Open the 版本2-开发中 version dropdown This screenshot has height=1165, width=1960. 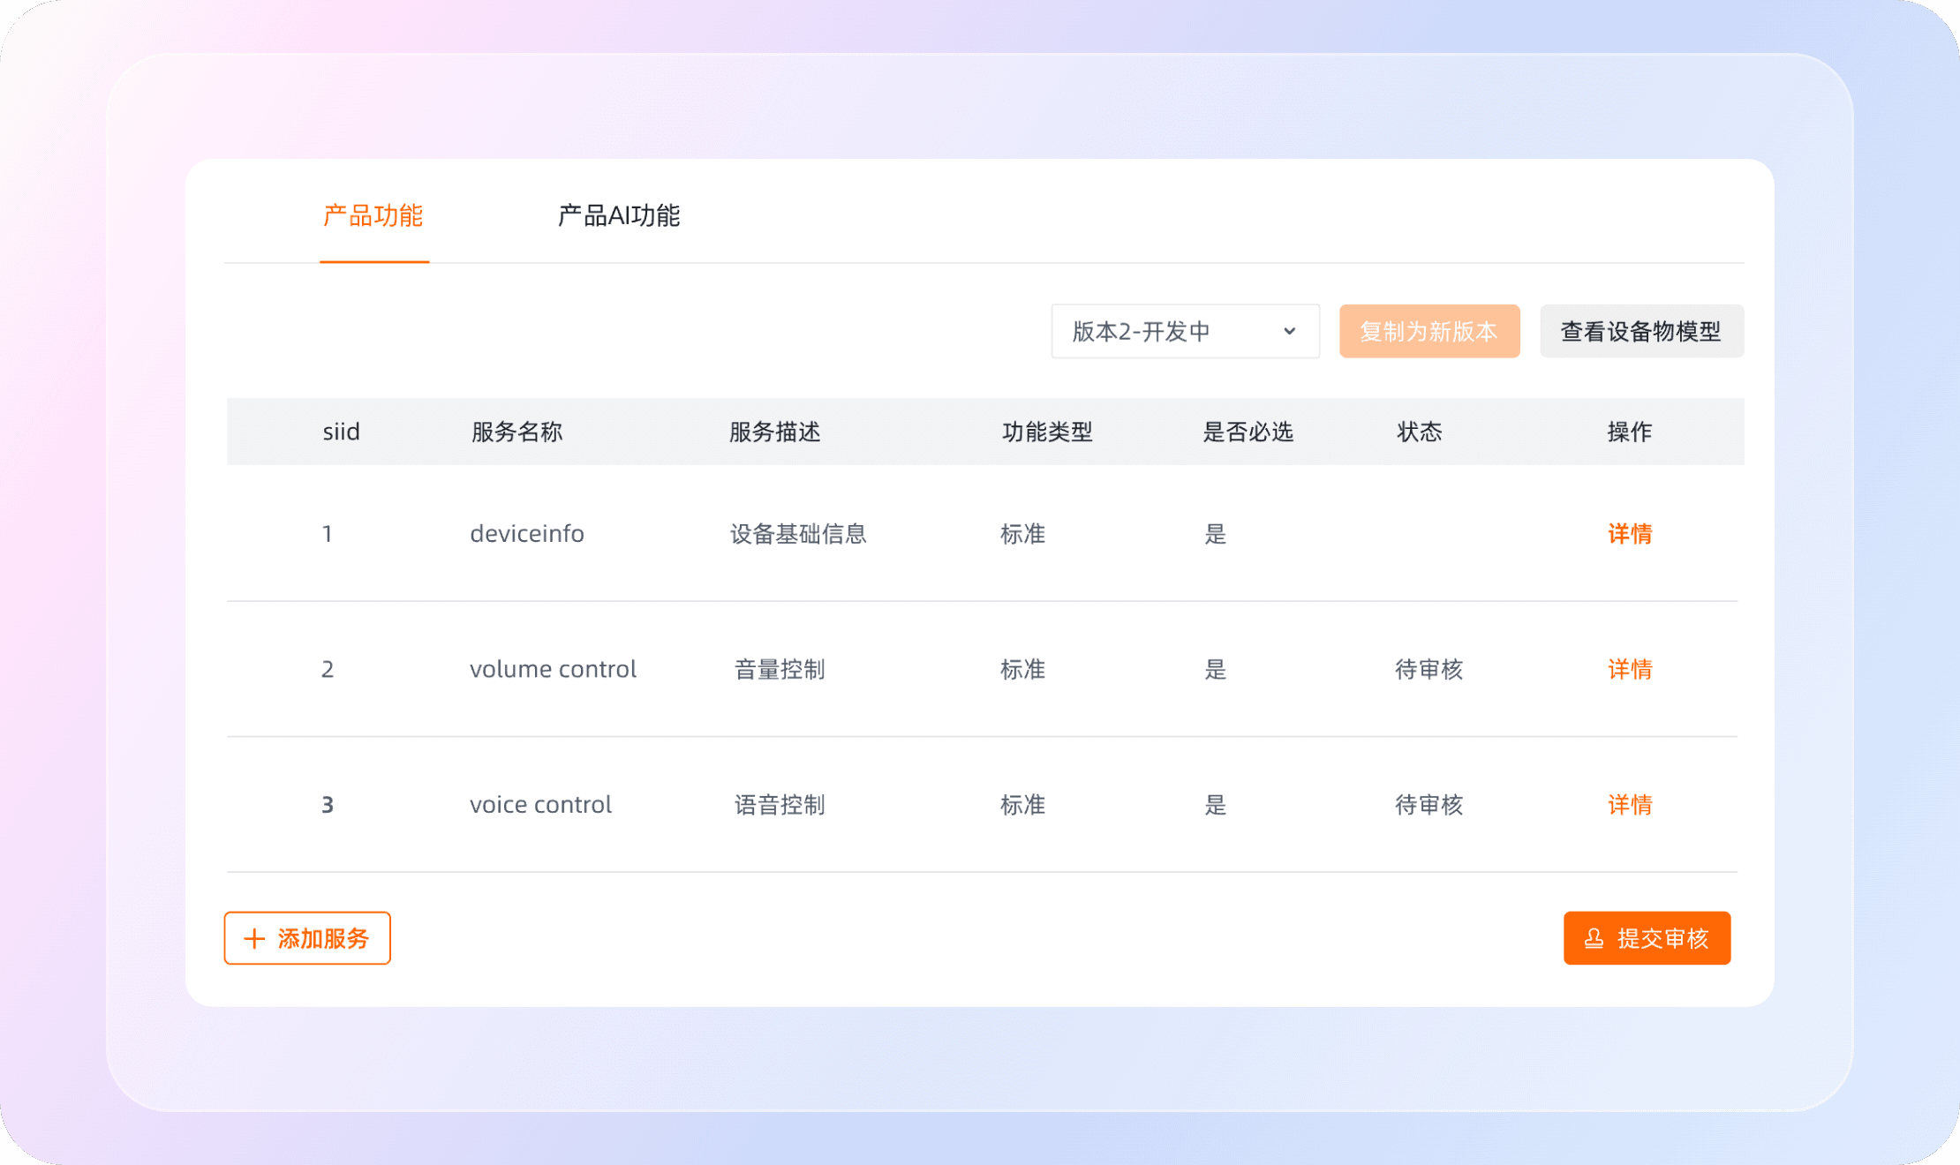click(1185, 331)
